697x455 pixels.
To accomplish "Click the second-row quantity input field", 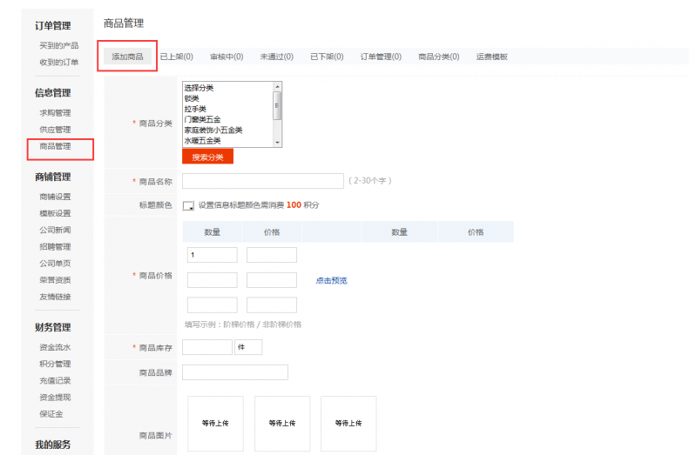I will point(212,280).
